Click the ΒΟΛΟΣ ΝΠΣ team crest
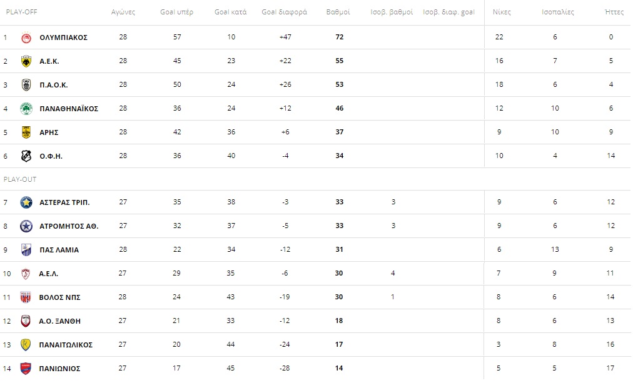Image resolution: width=633 pixels, height=383 pixels. click(x=26, y=297)
